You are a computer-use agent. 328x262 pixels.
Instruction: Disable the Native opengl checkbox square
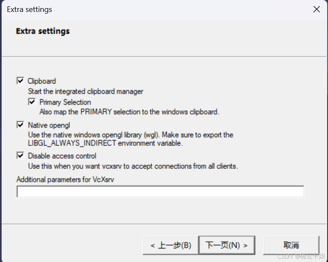(x=20, y=125)
